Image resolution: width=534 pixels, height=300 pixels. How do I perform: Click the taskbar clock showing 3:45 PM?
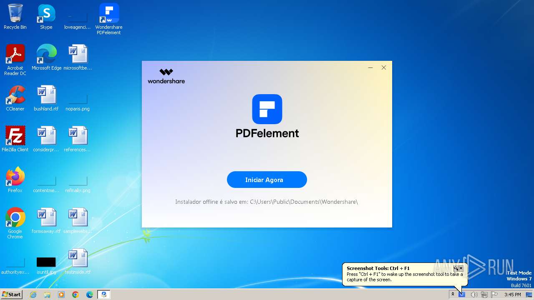point(512,295)
